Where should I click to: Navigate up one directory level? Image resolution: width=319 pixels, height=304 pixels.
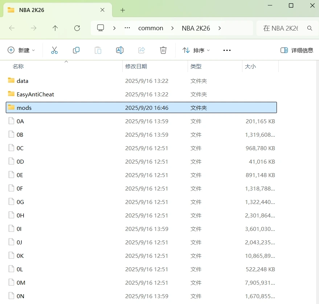pyautogui.click(x=55, y=28)
